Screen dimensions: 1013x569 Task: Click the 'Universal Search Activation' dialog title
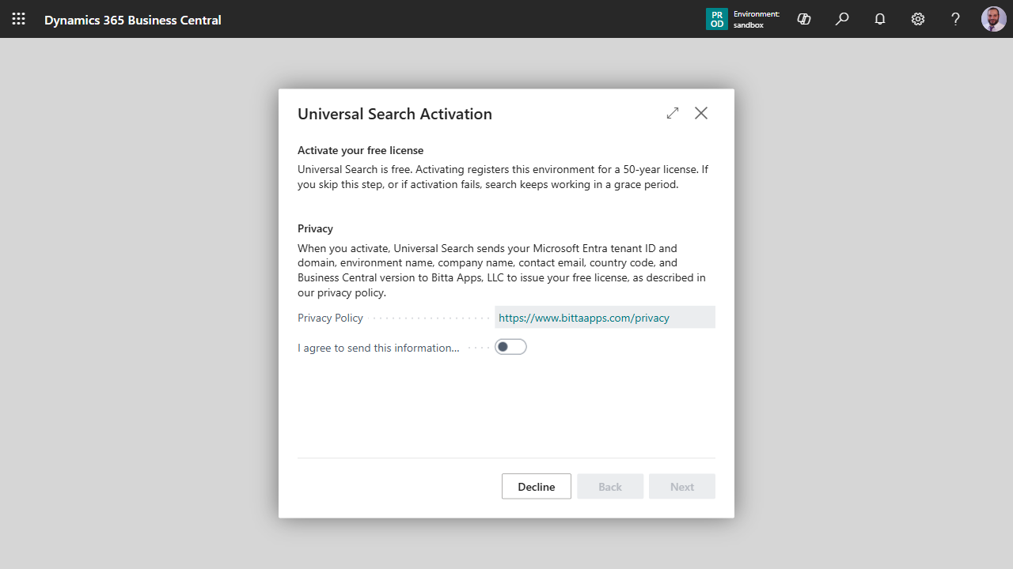pyautogui.click(x=395, y=114)
